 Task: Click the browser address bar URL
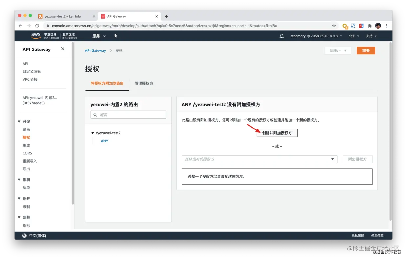164,26
